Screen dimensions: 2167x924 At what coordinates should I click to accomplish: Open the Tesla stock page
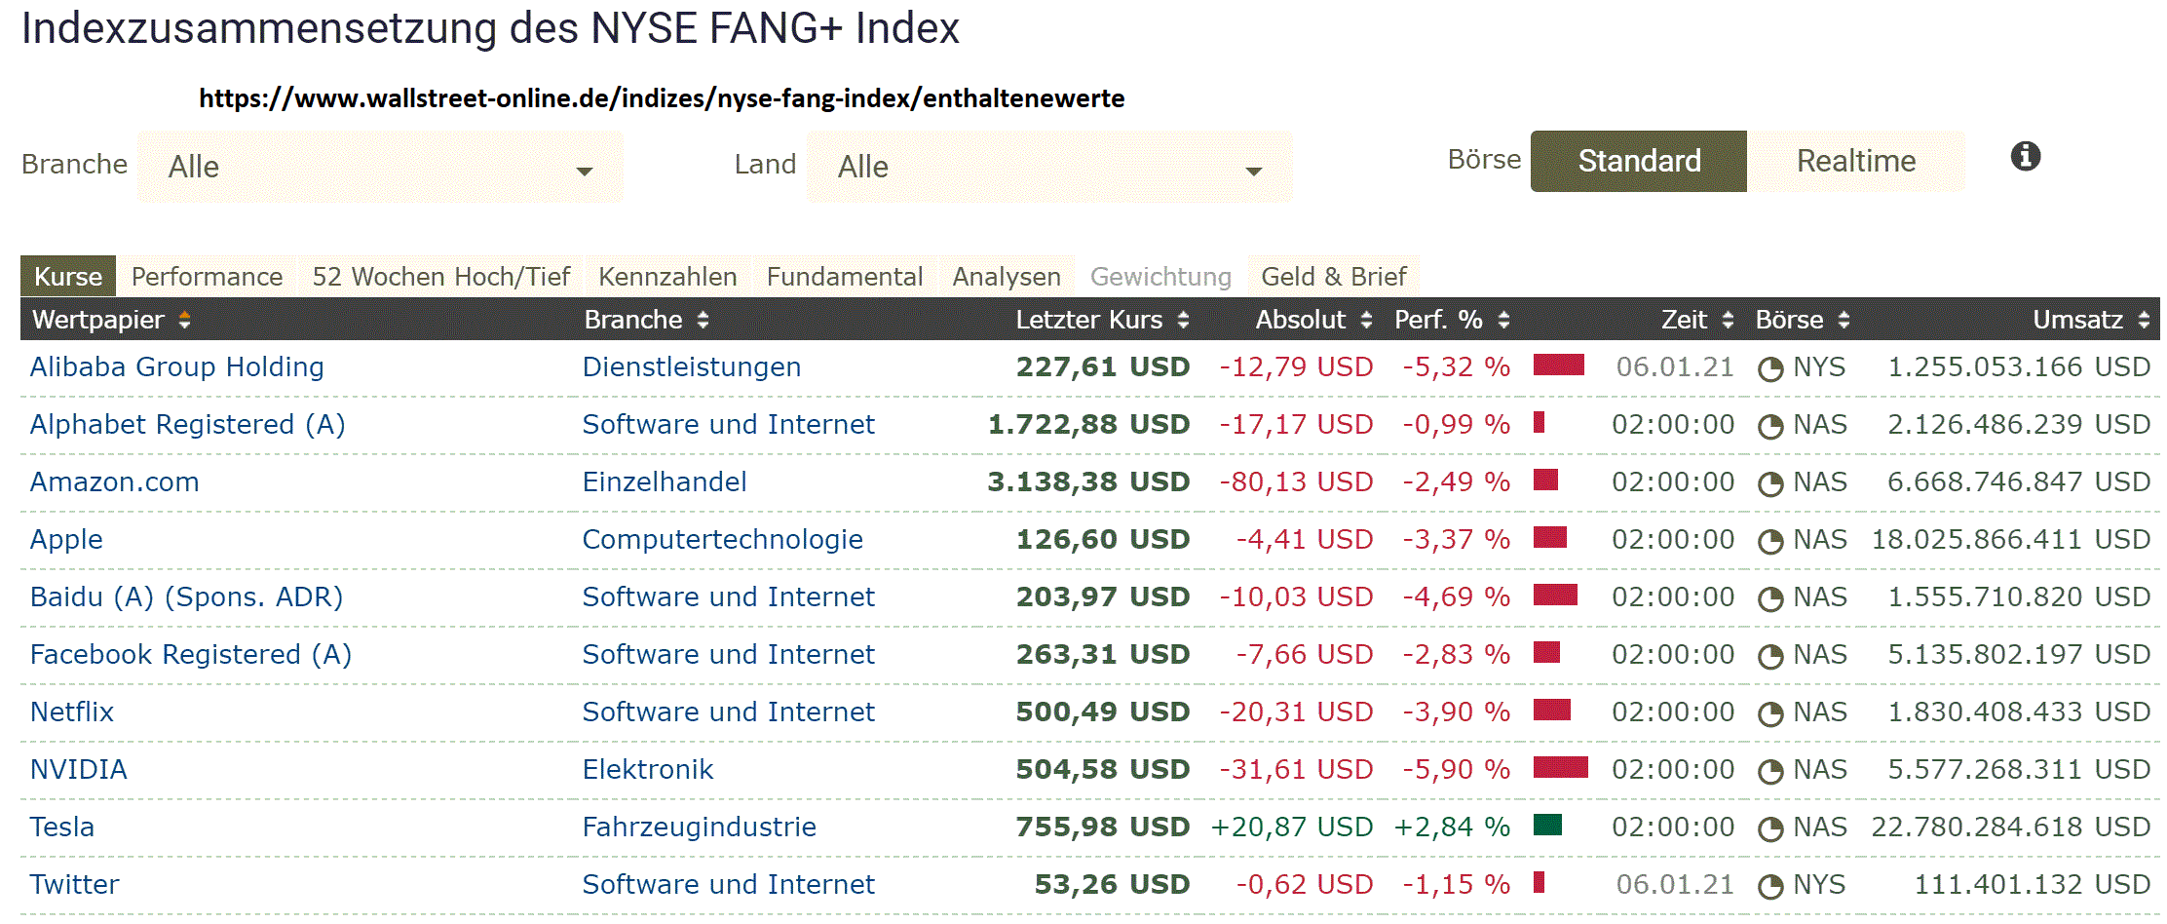click(x=62, y=826)
